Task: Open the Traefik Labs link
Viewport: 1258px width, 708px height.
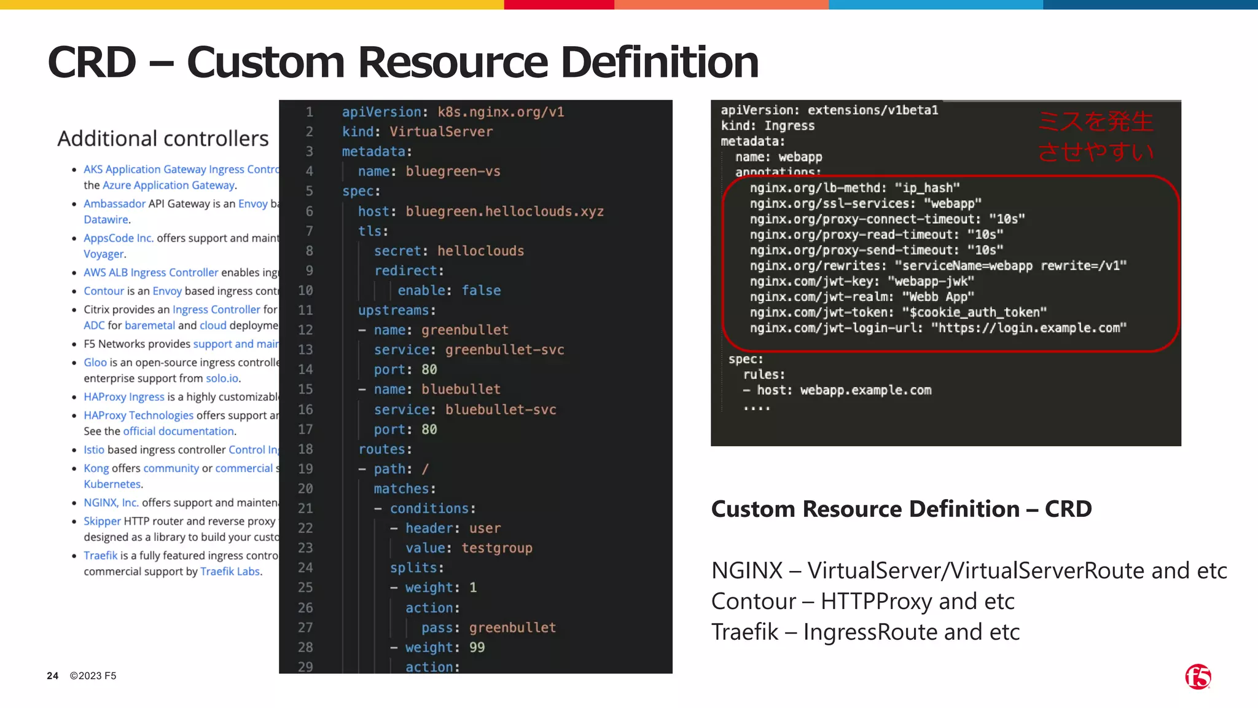Action: click(230, 571)
